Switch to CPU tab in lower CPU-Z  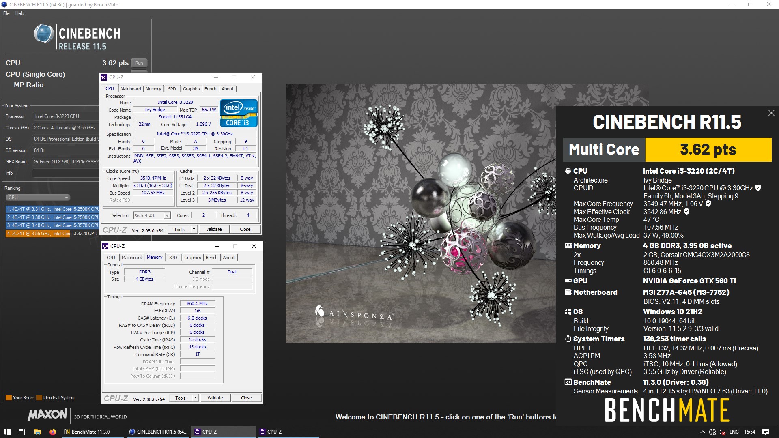pyautogui.click(x=111, y=258)
